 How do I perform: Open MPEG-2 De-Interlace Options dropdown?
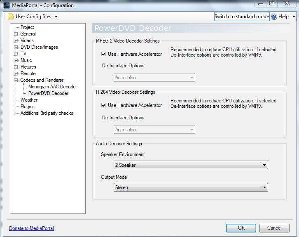154,78
